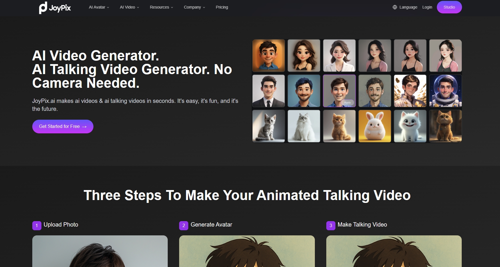Select the white fluffy cat avatar
This screenshot has height=267, width=500.
[304, 126]
